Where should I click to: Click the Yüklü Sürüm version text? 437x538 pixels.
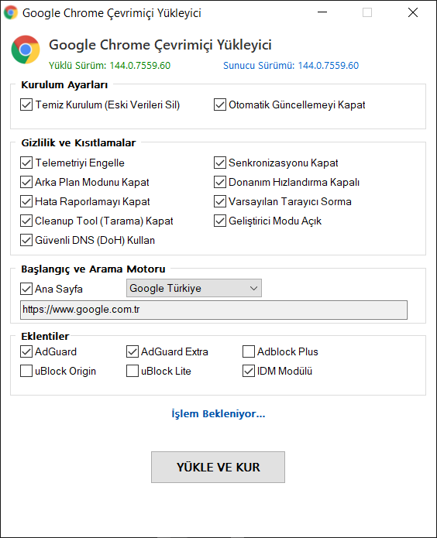(109, 66)
